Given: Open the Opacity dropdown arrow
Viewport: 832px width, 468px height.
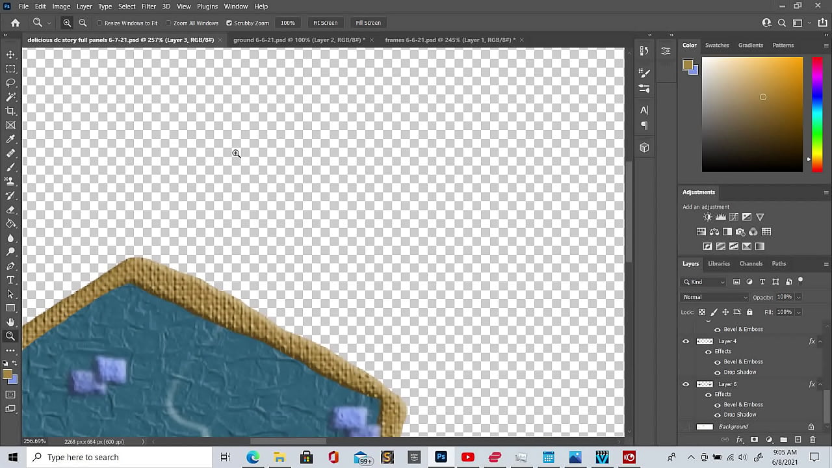Looking at the screenshot, I should point(798,297).
